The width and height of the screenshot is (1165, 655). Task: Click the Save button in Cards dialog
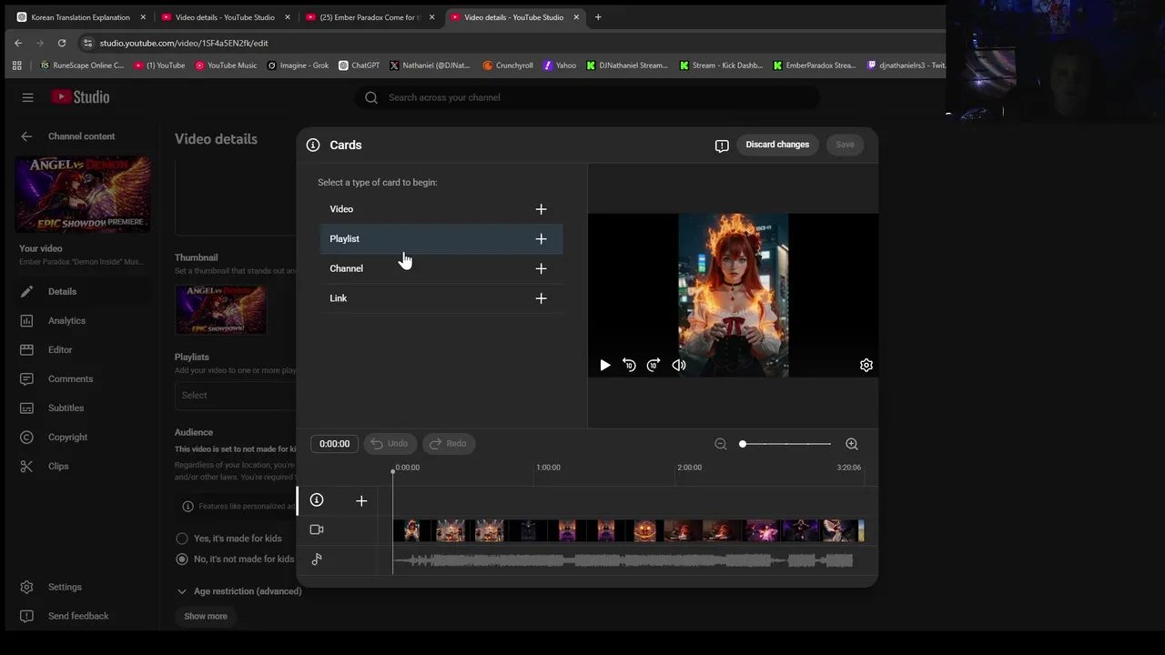845,145
